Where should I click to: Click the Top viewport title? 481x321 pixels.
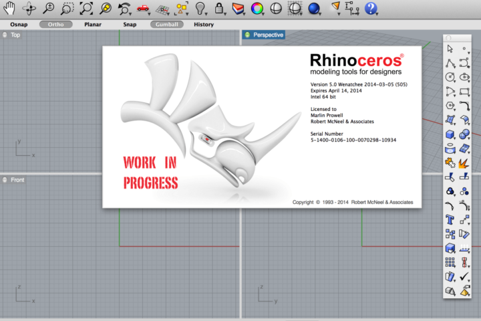15,35
